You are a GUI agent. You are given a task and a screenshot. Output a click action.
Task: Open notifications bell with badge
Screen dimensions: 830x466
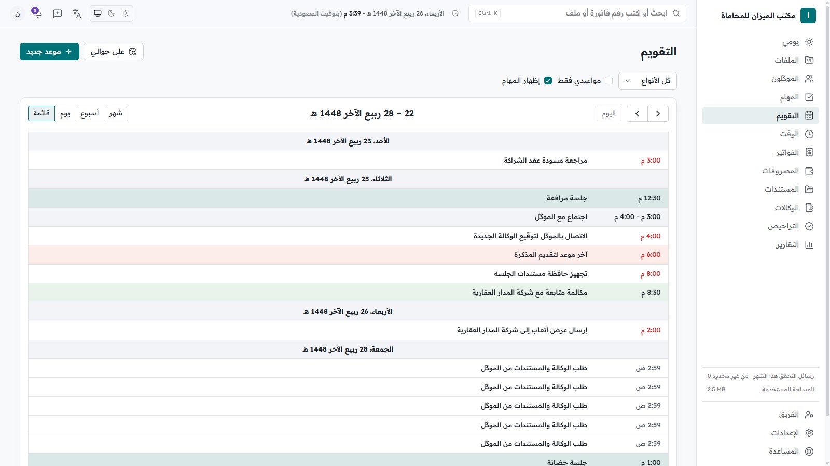point(36,13)
